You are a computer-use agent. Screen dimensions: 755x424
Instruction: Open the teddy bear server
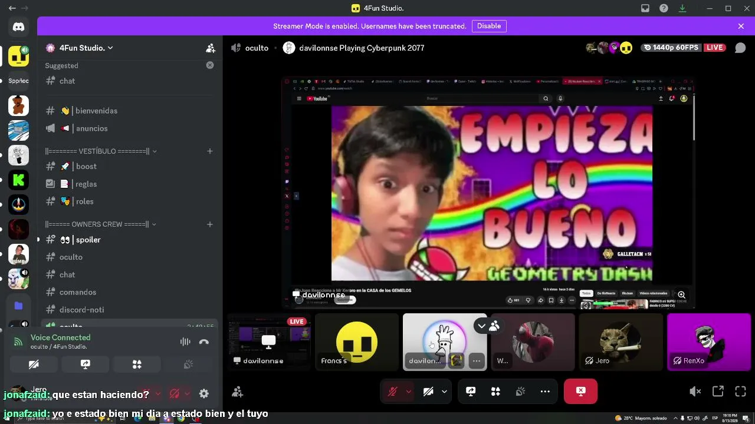click(x=18, y=106)
